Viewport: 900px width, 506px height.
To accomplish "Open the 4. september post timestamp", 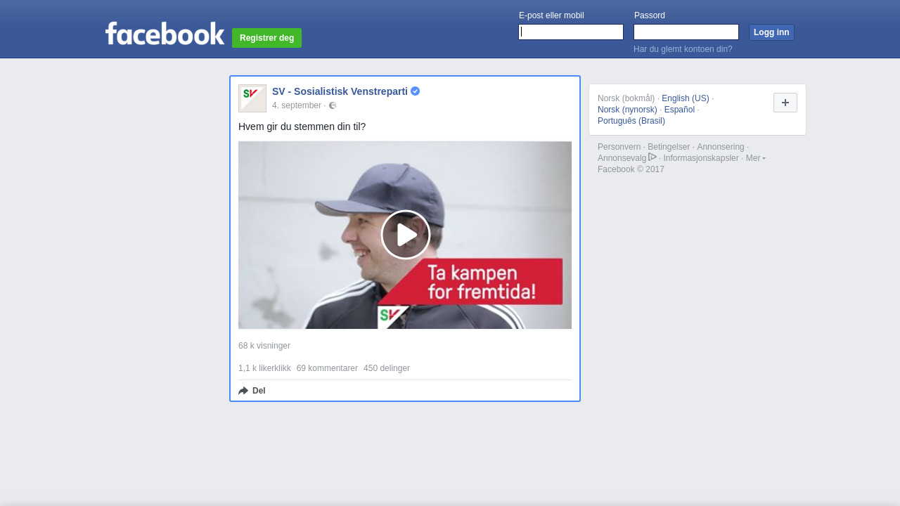I will point(297,105).
